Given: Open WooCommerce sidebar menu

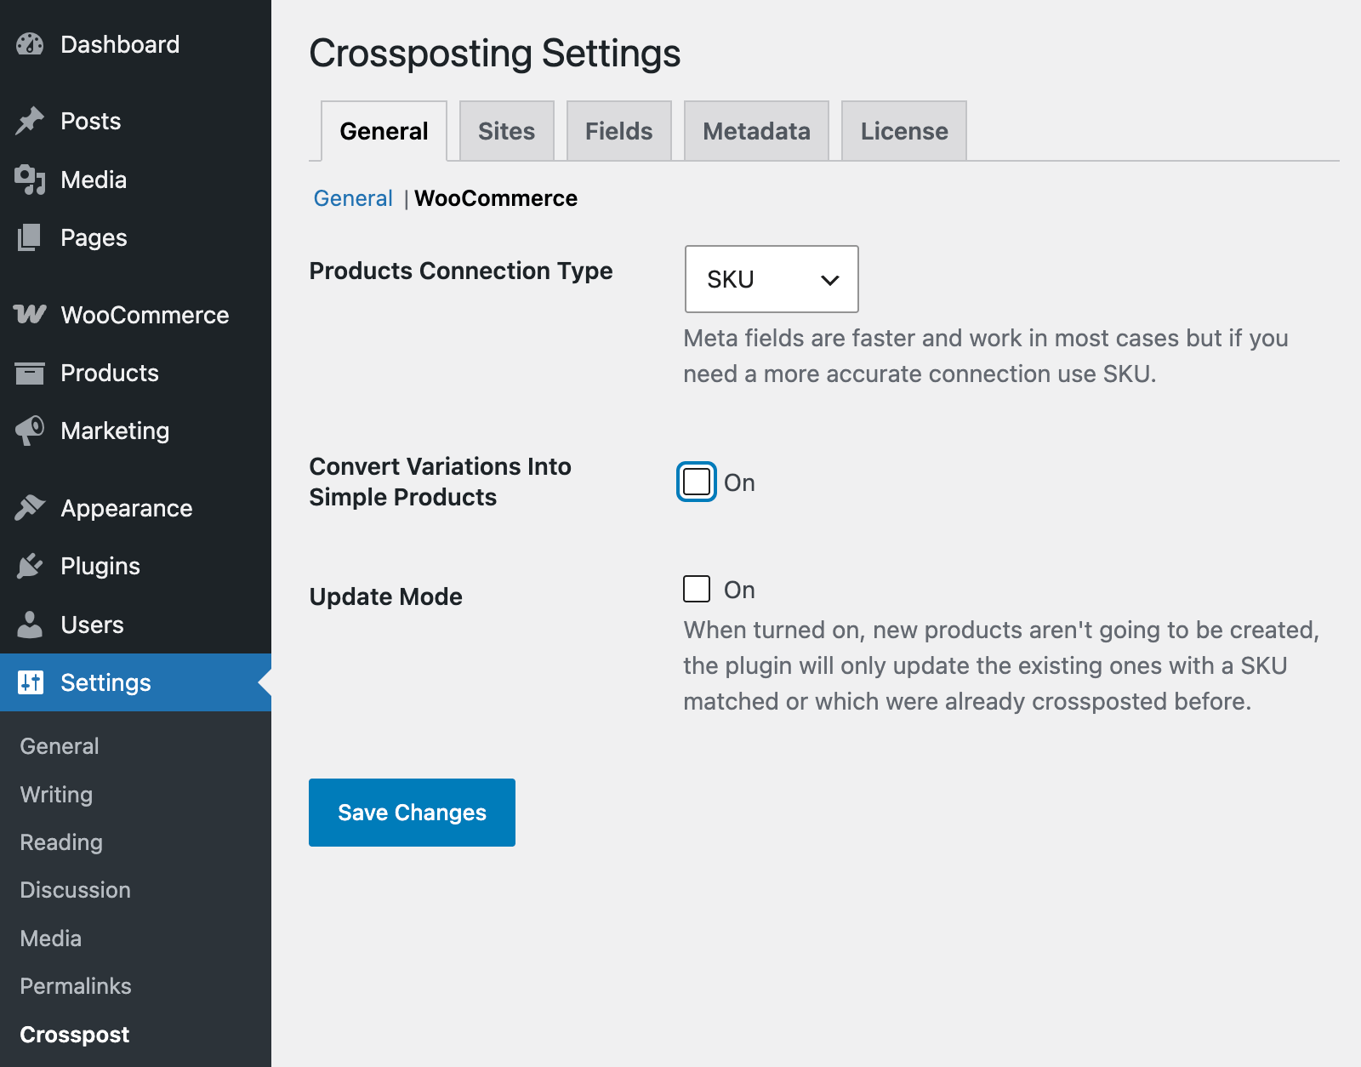Looking at the screenshot, I should (x=135, y=315).
